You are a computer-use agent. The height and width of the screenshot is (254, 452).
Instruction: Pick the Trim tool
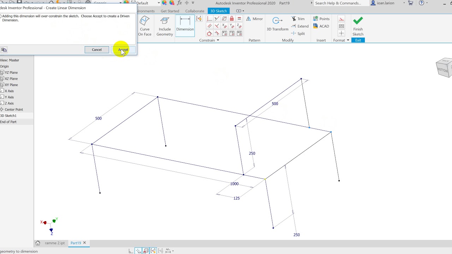(298, 19)
